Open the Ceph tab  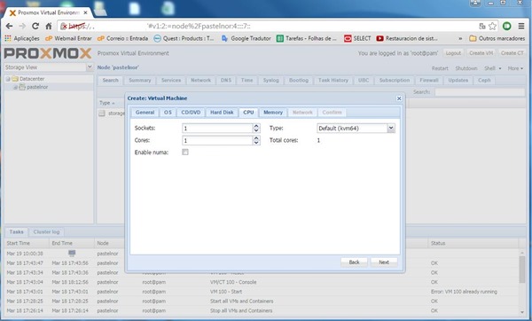[484, 81]
